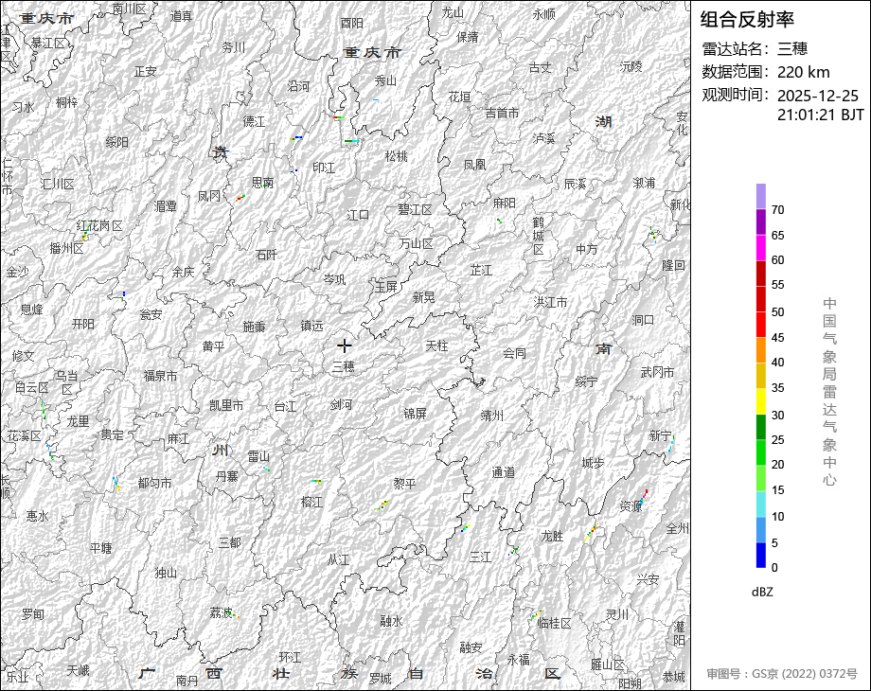Click the 天柱 map label
The image size is (871, 691).
pyautogui.click(x=436, y=346)
